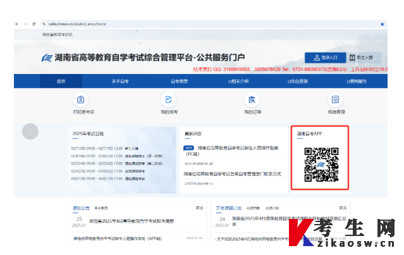
Task: Open the 关于自考 nav menu
Action: [x=120, y=82]
